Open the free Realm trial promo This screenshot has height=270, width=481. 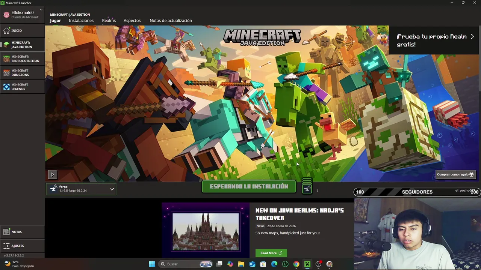[435, 40]
